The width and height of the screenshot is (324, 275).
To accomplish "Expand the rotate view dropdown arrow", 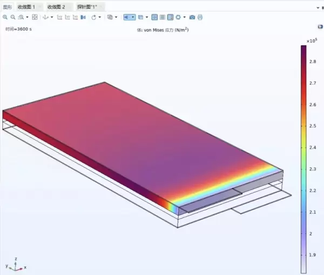I will point(100,17).
